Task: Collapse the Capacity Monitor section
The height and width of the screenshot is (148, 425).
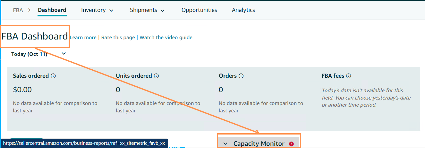Action: pyautogui.click(x=225, y=144)
